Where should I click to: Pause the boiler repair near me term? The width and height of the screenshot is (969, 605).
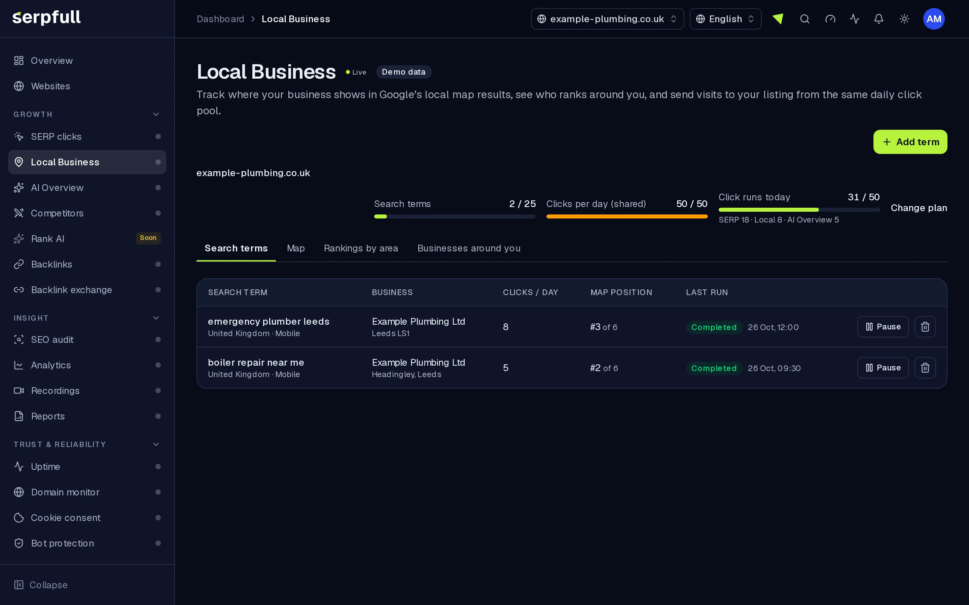point(883,368)
